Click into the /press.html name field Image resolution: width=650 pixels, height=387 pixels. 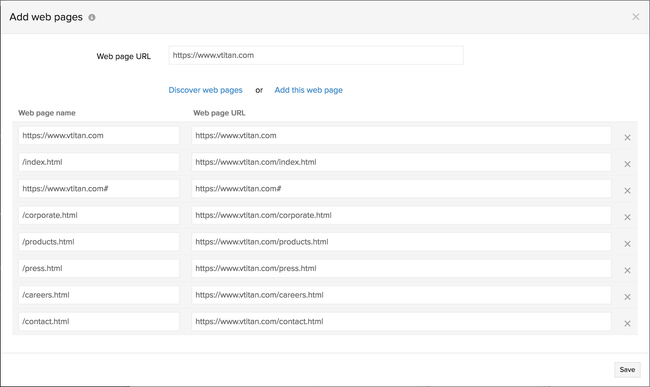pos(99,268)
